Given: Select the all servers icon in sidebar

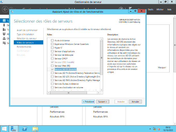Looking at the screenshot, I should click(x=4, y=29).
